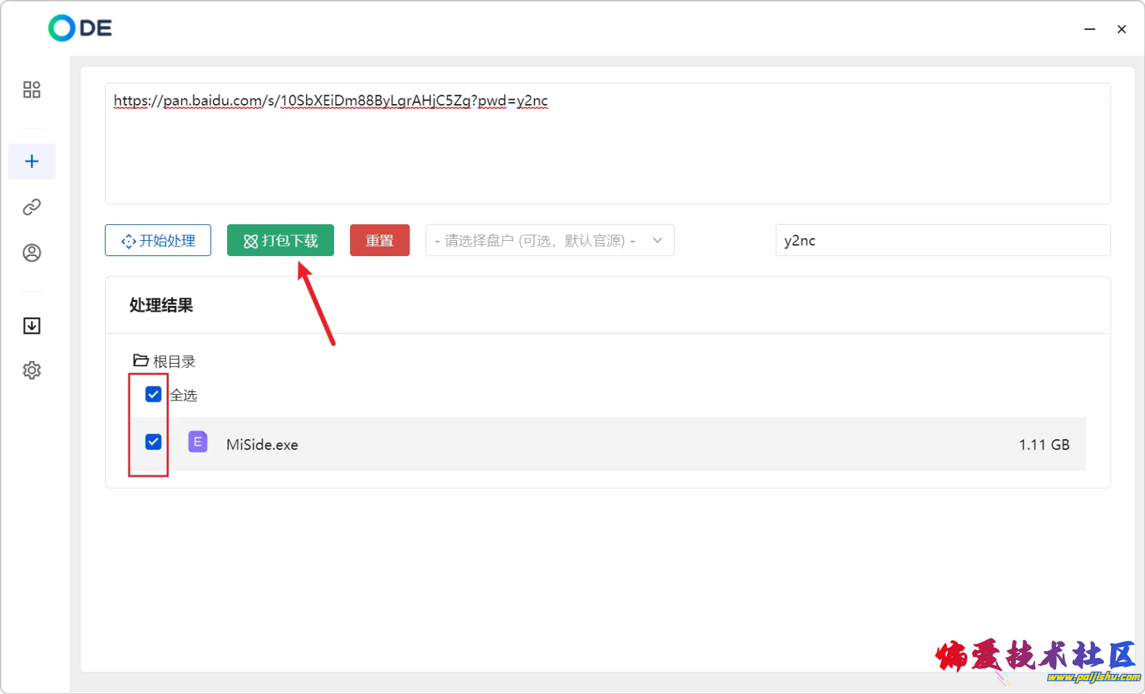Click the dropdown chevron arrow for account selection
This screenshot has height=694, width=1145.
pos(657,241)
